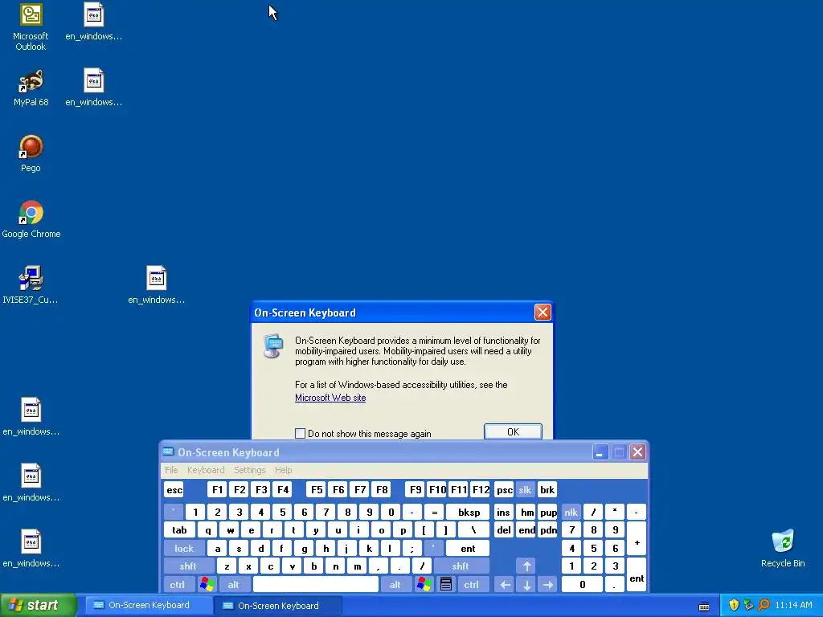This screenshot has height=617, width=823.
Task: Toggle the slk scroll lock key
Action: [525, 490]
